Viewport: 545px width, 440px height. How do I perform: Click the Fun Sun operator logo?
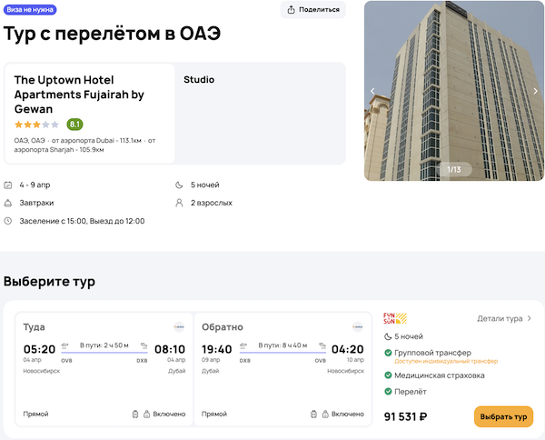click(395, 318)
